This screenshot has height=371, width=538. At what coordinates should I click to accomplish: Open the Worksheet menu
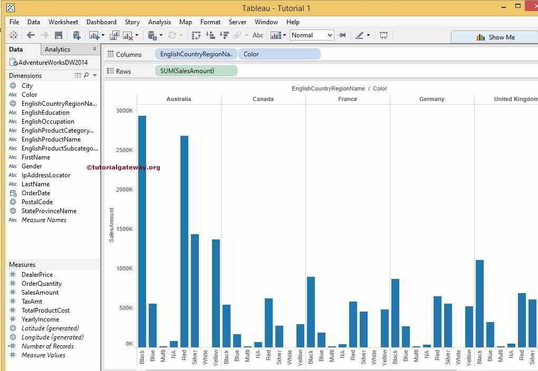click(63, 22)
